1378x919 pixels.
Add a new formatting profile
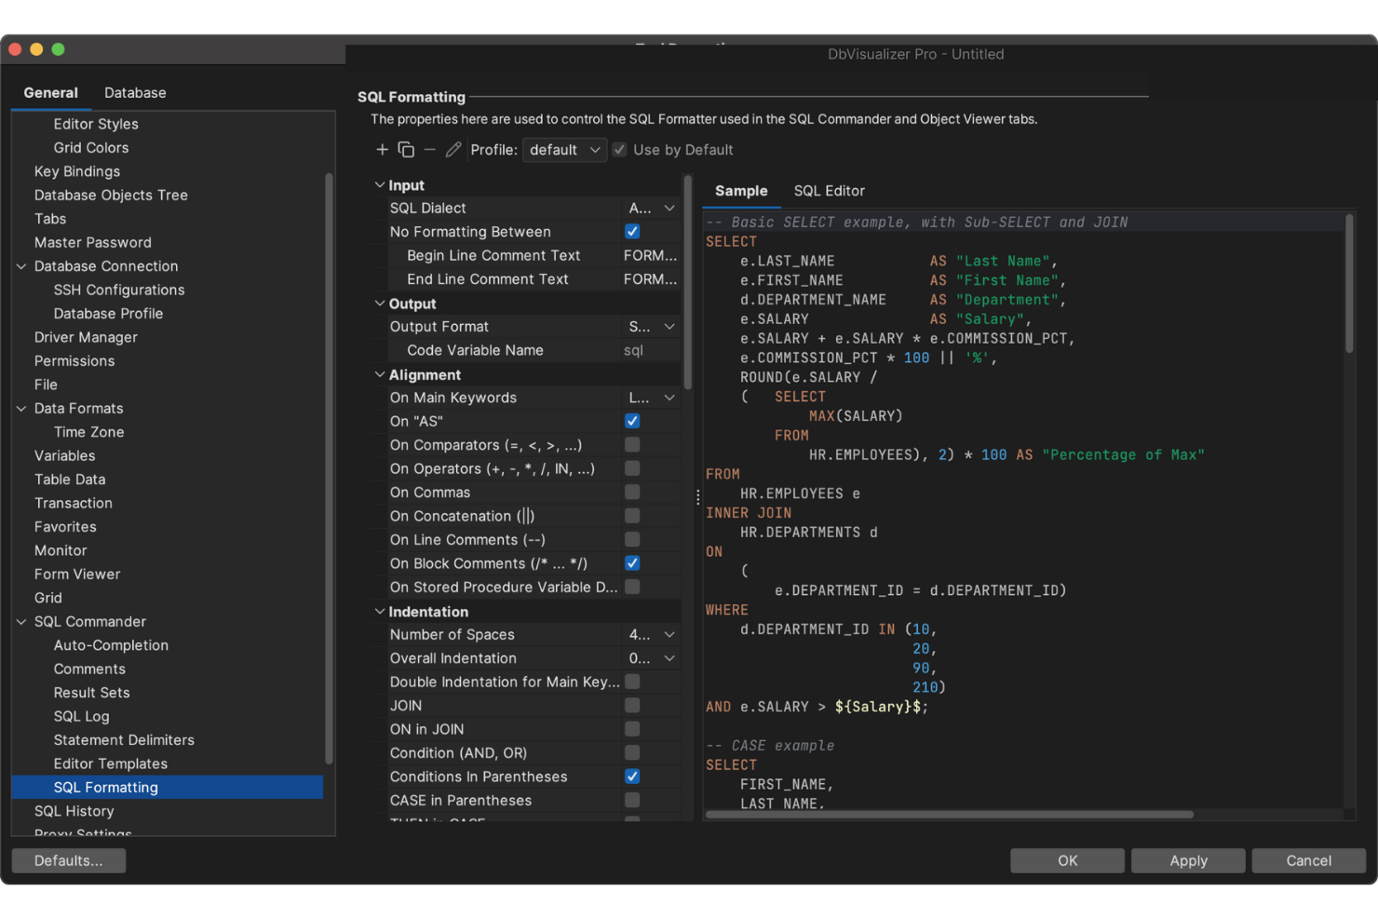pos(382,149)
